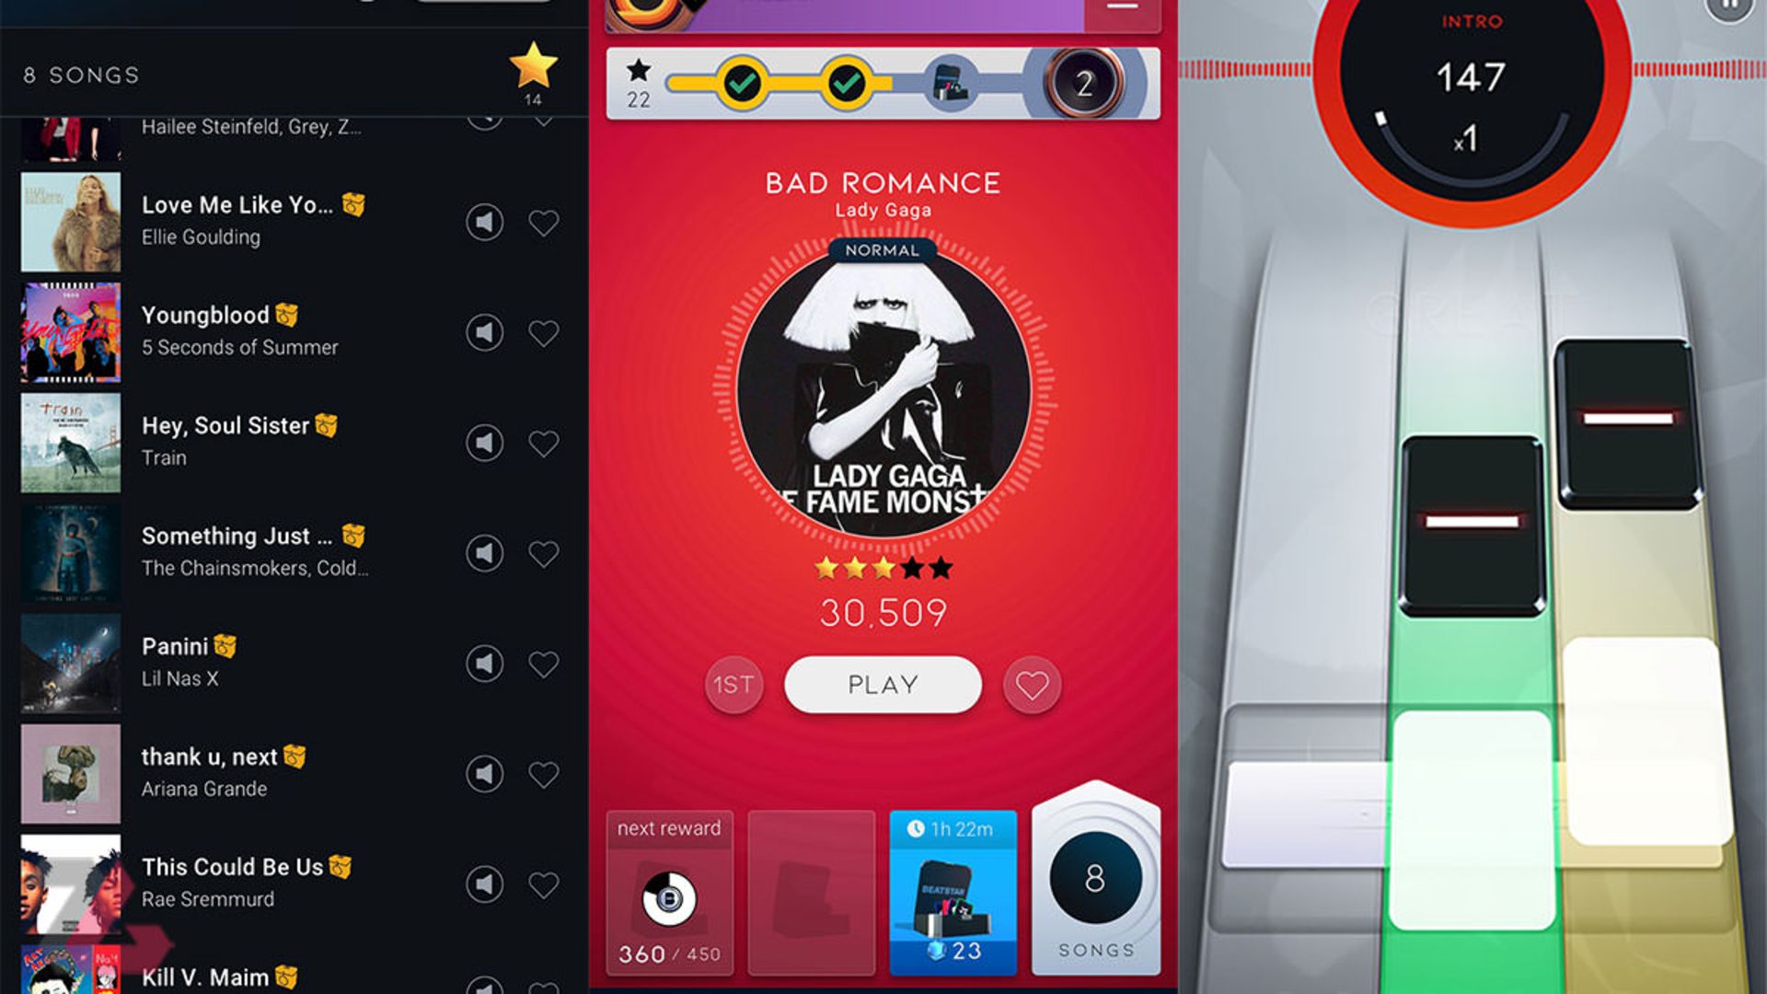1767x994 pixels.
Task: Open the Train album cover thumbnail
Action: [71, 443]
